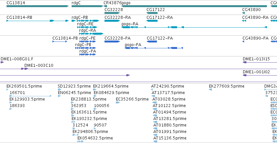This screenshot has width=277, height=143.
Task: Select the CG17122 gene feature
Action: (152, 13)
